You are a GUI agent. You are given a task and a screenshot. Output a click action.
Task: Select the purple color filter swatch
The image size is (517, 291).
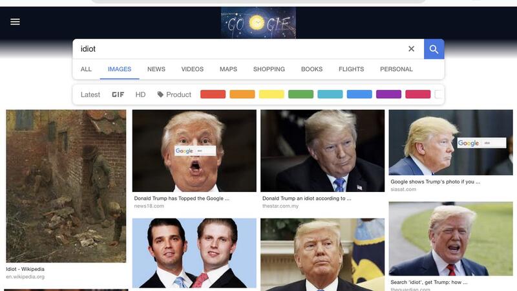click(x=389, y=94)
